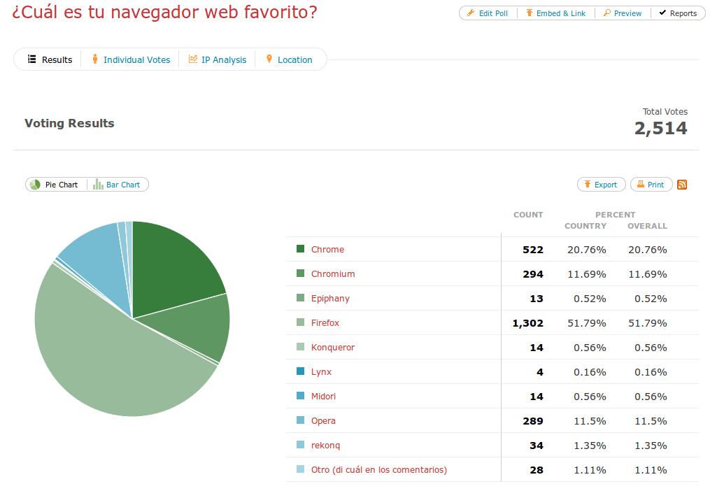
Task: Open the Otro (di cuál en los comentarios) link
Action: (378, 470)
